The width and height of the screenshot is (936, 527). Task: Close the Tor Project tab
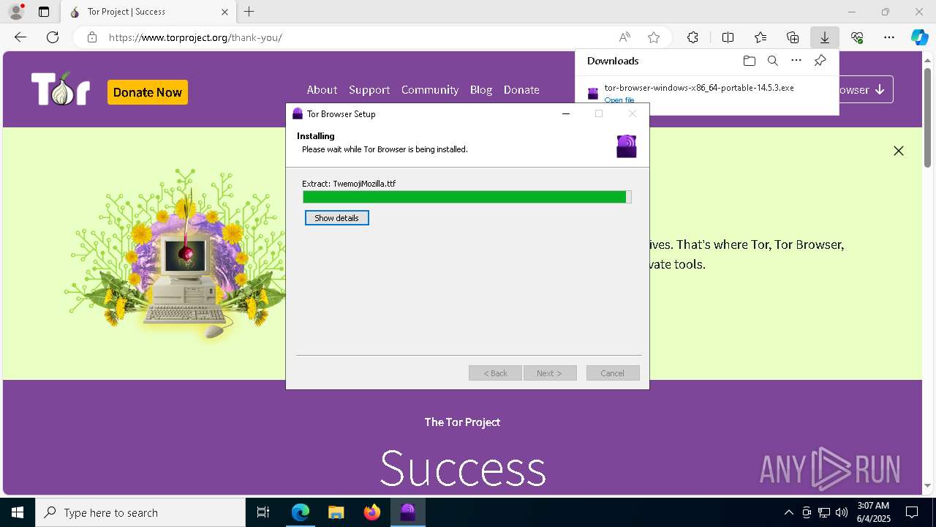[x=224, y=12]
